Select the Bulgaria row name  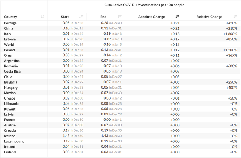point(10,82)
